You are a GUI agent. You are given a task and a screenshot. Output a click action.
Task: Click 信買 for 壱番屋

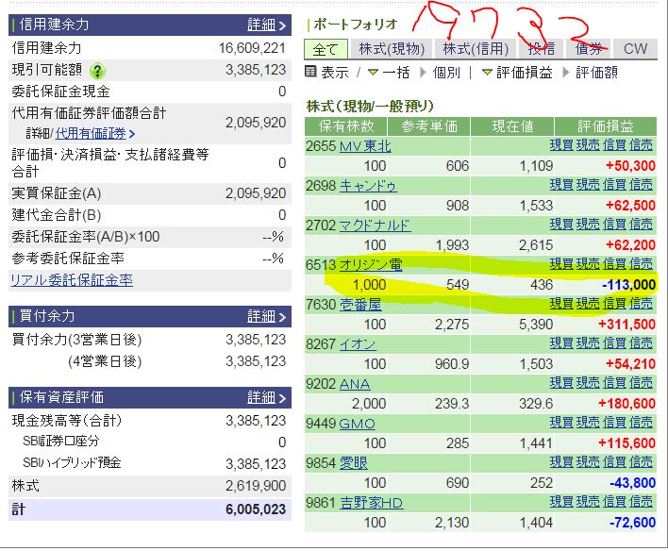coord(614,304)
